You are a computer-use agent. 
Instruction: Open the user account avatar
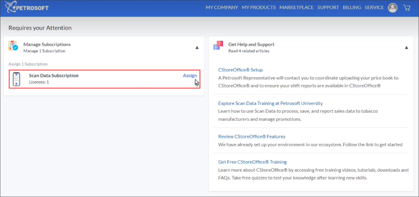[x=393, y=8]
